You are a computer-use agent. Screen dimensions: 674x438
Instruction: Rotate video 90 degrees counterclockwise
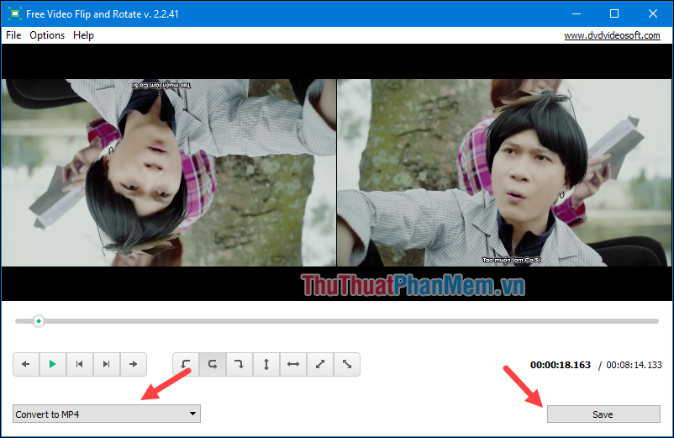(186, 364)
